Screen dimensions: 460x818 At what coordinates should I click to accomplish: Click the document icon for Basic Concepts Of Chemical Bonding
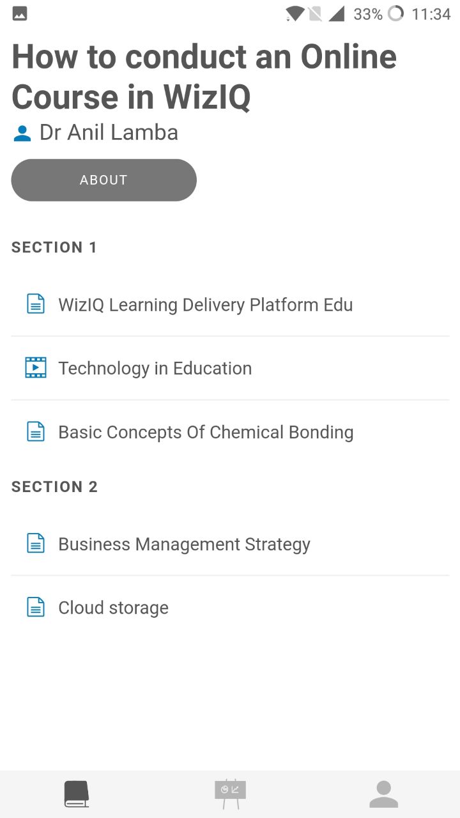35,431
